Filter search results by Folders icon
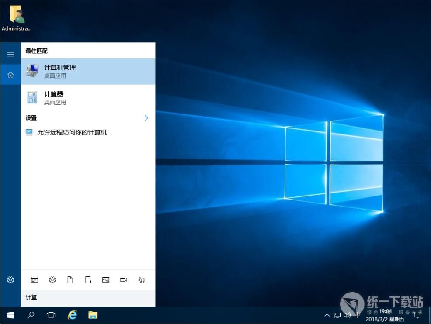 click(x=88, y=280)
